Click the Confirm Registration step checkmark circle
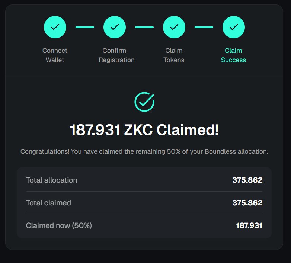This screenshot has height=263, width=291. point(115,27)
